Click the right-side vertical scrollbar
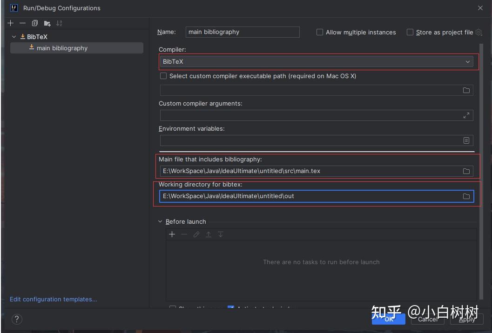Viewport: 492px width, 333px height. coord(481,171)
